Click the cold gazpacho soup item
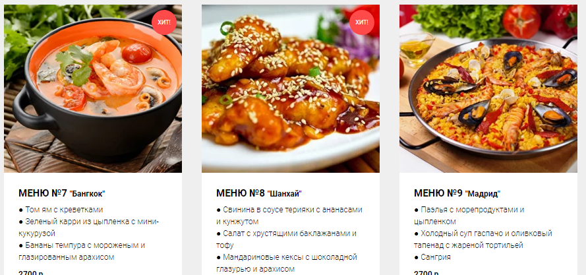This screenshot has height=275, width=586. click(483, 239)
